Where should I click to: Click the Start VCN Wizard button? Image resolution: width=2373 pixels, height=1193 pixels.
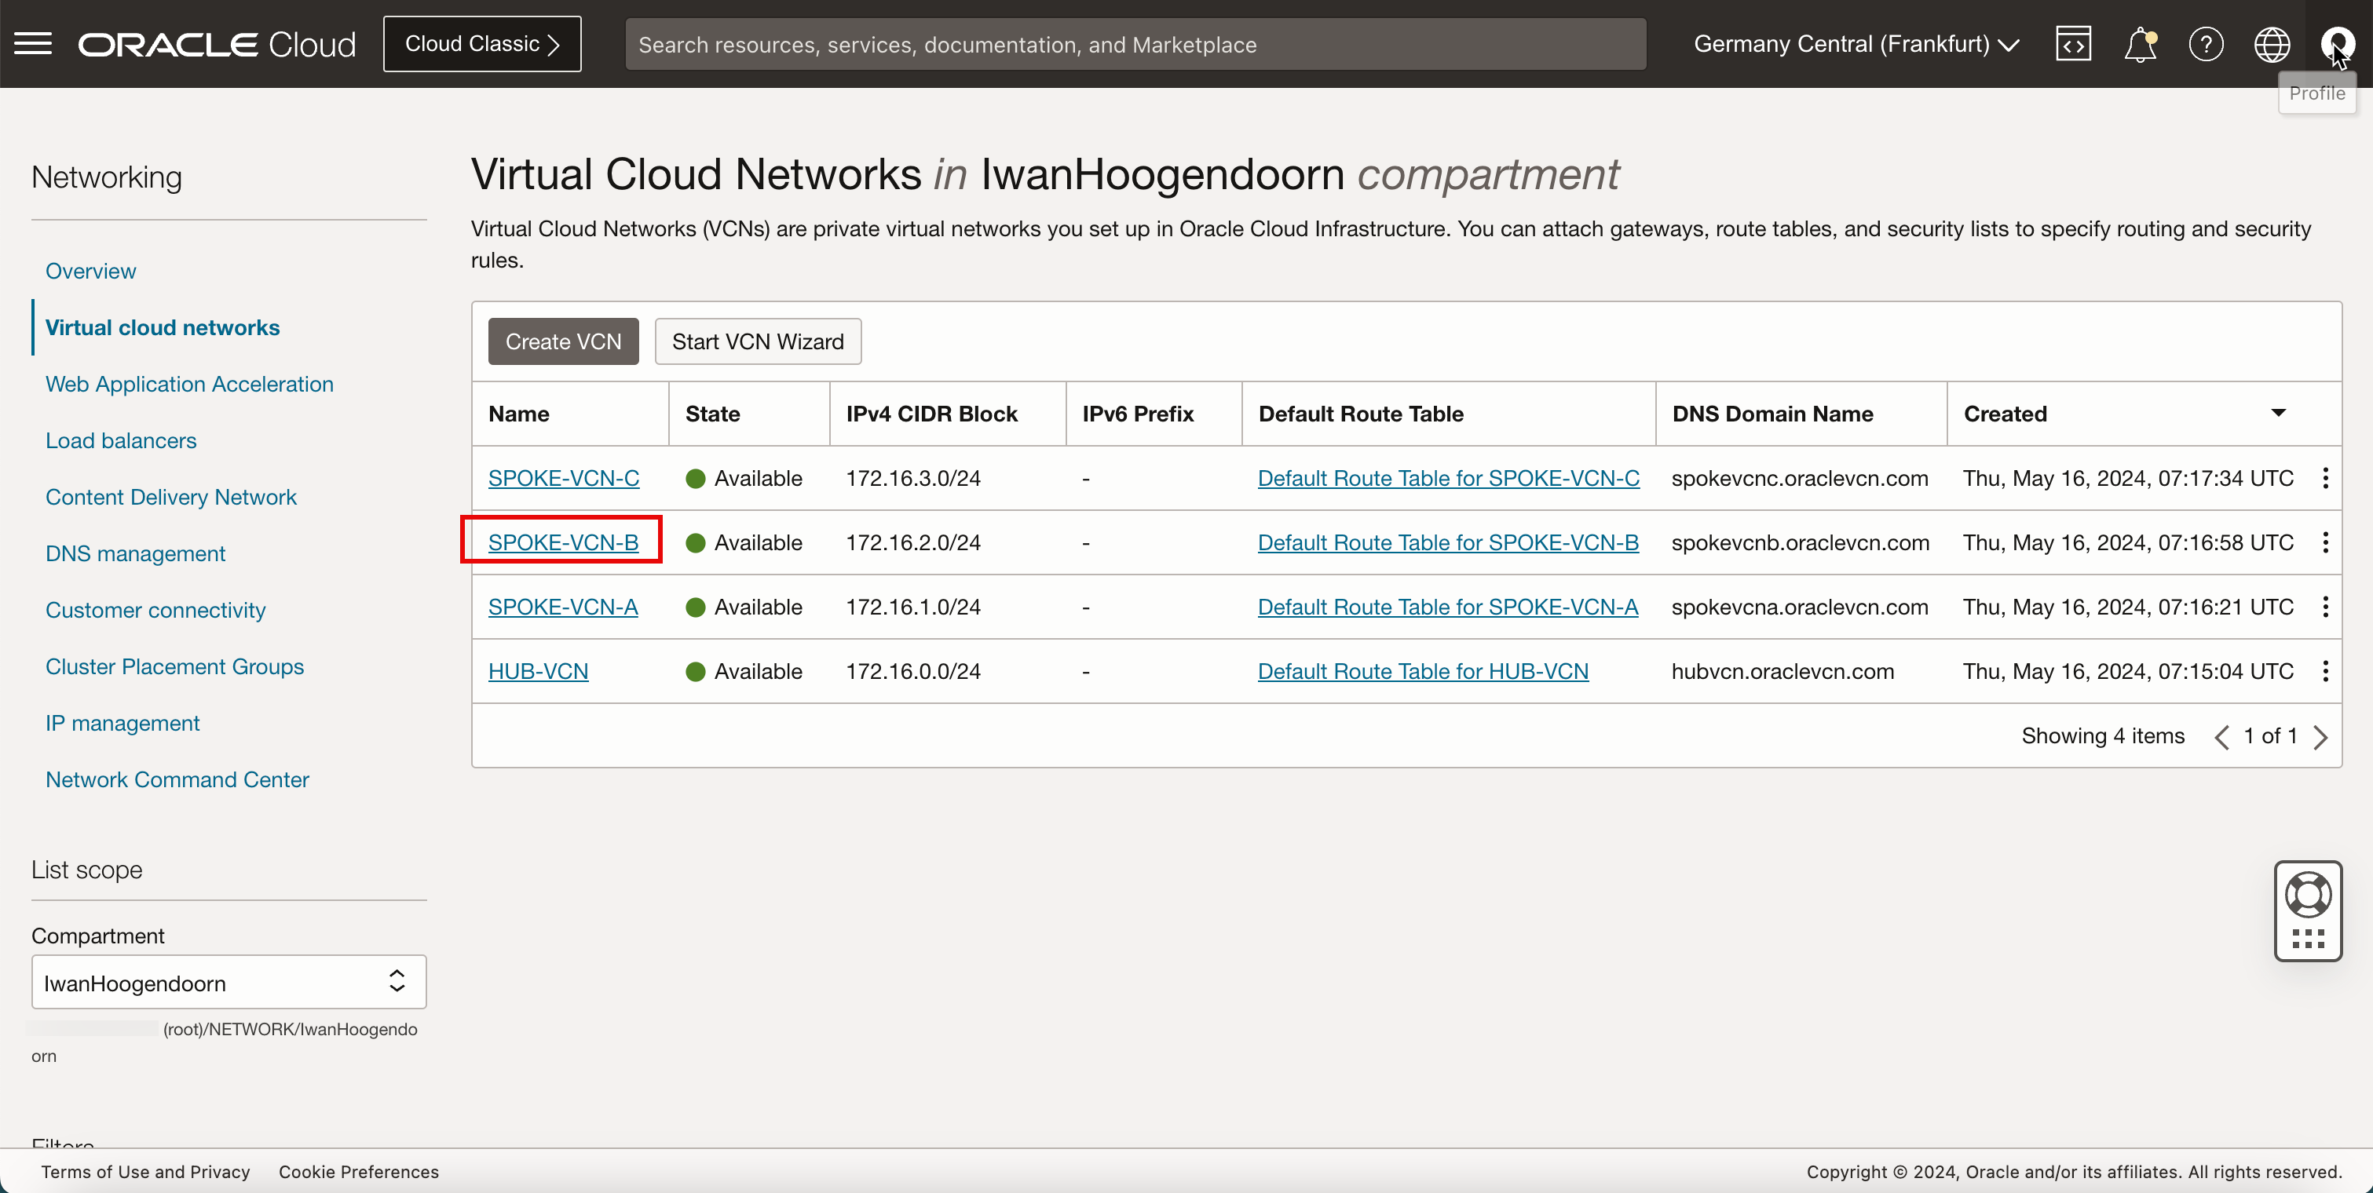click(758, 341)
